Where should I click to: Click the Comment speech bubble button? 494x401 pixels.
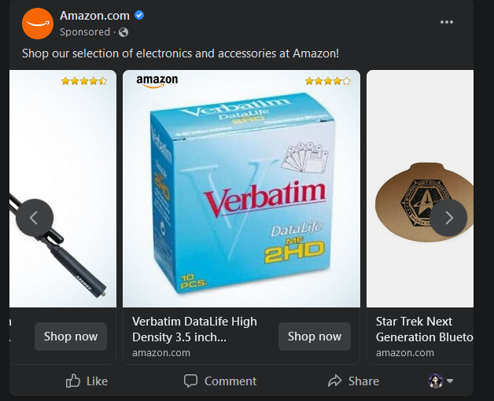click(220, 381)
